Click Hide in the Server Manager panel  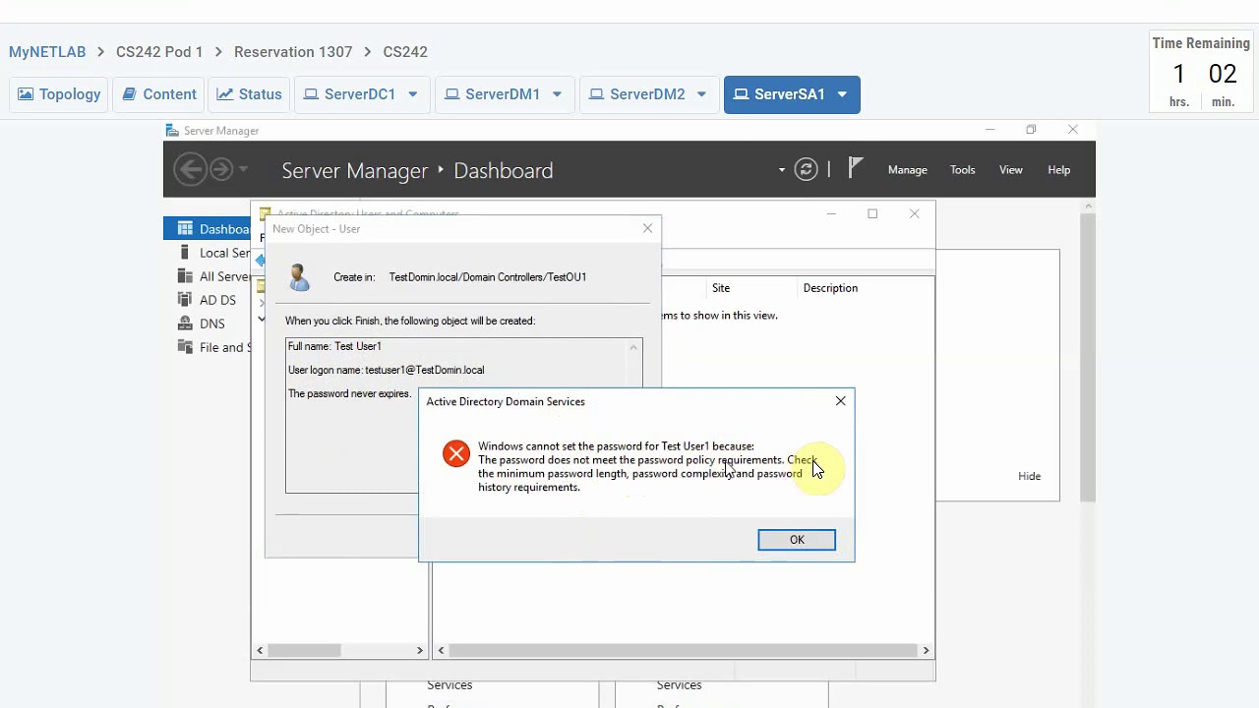pos(1029,476)
